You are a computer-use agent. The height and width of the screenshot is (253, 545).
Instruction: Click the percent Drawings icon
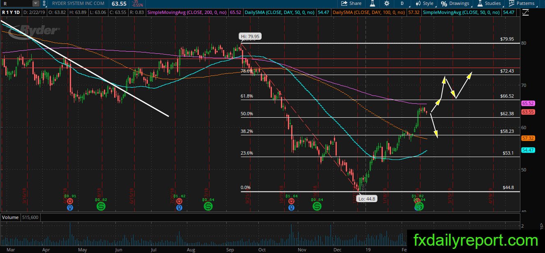[x=444, y=3]
